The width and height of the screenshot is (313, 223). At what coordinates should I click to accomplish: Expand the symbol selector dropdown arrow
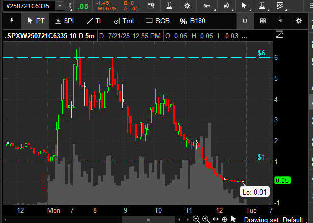click(x=60, y=6)
